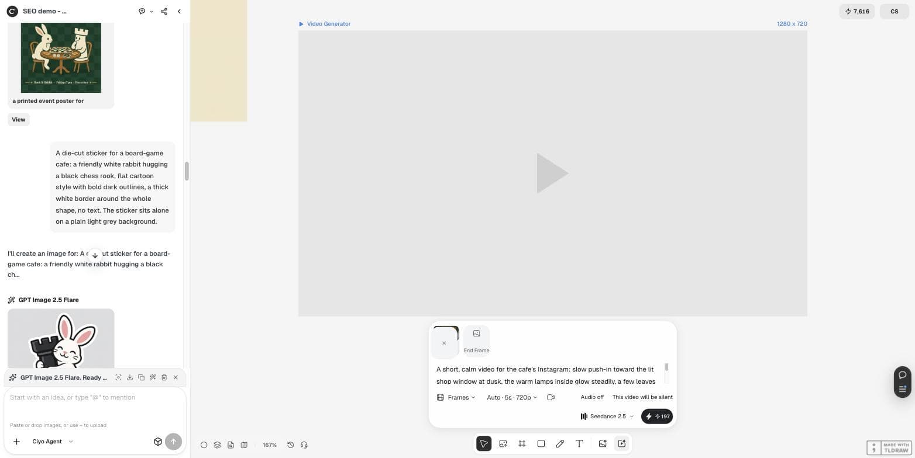The image size is (915, 458).
Task: Open the Auto · 5s · 720p settings dropdown
Action: 512,397
